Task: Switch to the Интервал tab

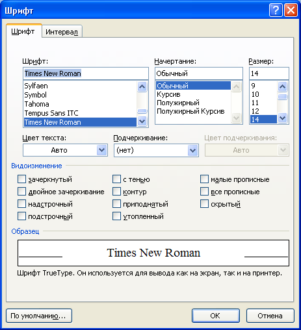Action: tap(62, 32)
